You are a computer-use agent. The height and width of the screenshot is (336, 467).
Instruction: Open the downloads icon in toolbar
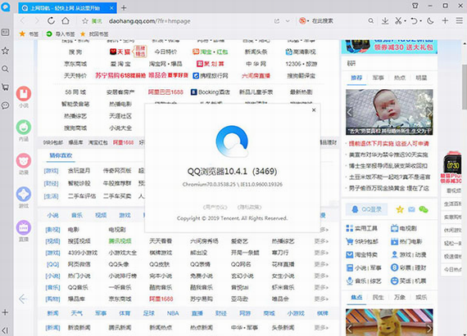[x=385, y=20]
